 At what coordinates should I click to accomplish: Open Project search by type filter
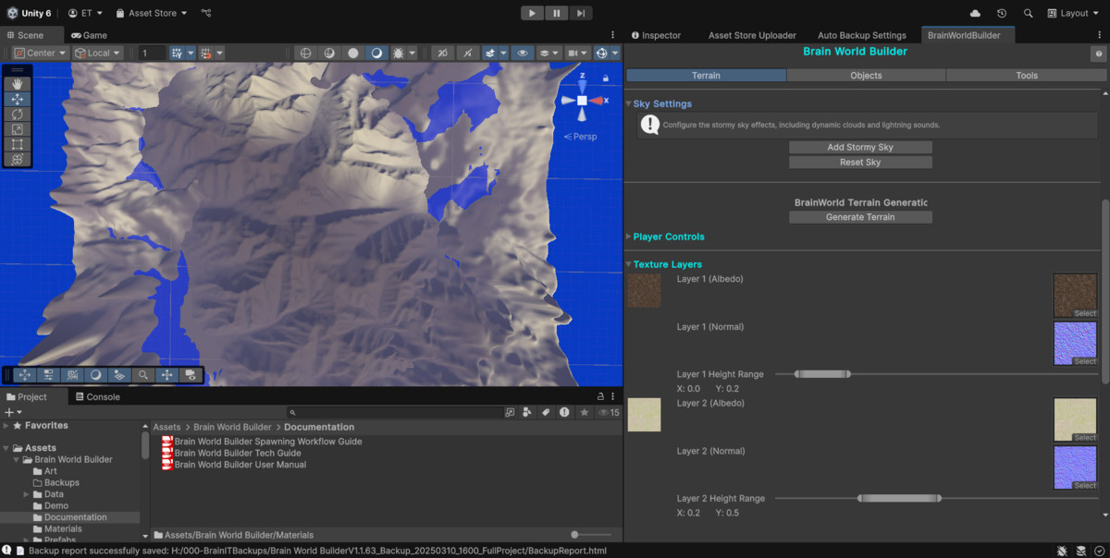tap(527, 412)
